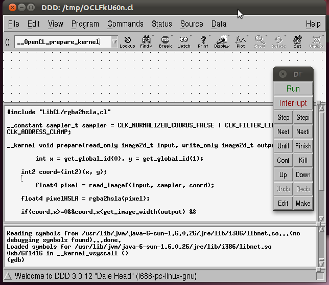
Task: Click the (gdb) prompt line
Action: coord(16,260)
